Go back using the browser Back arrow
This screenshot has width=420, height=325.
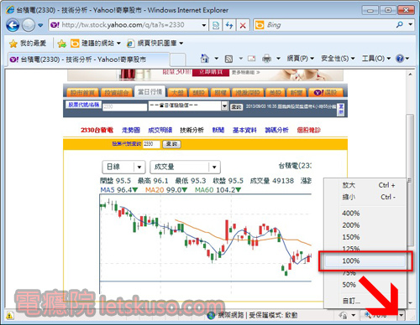tap(13, 25)
